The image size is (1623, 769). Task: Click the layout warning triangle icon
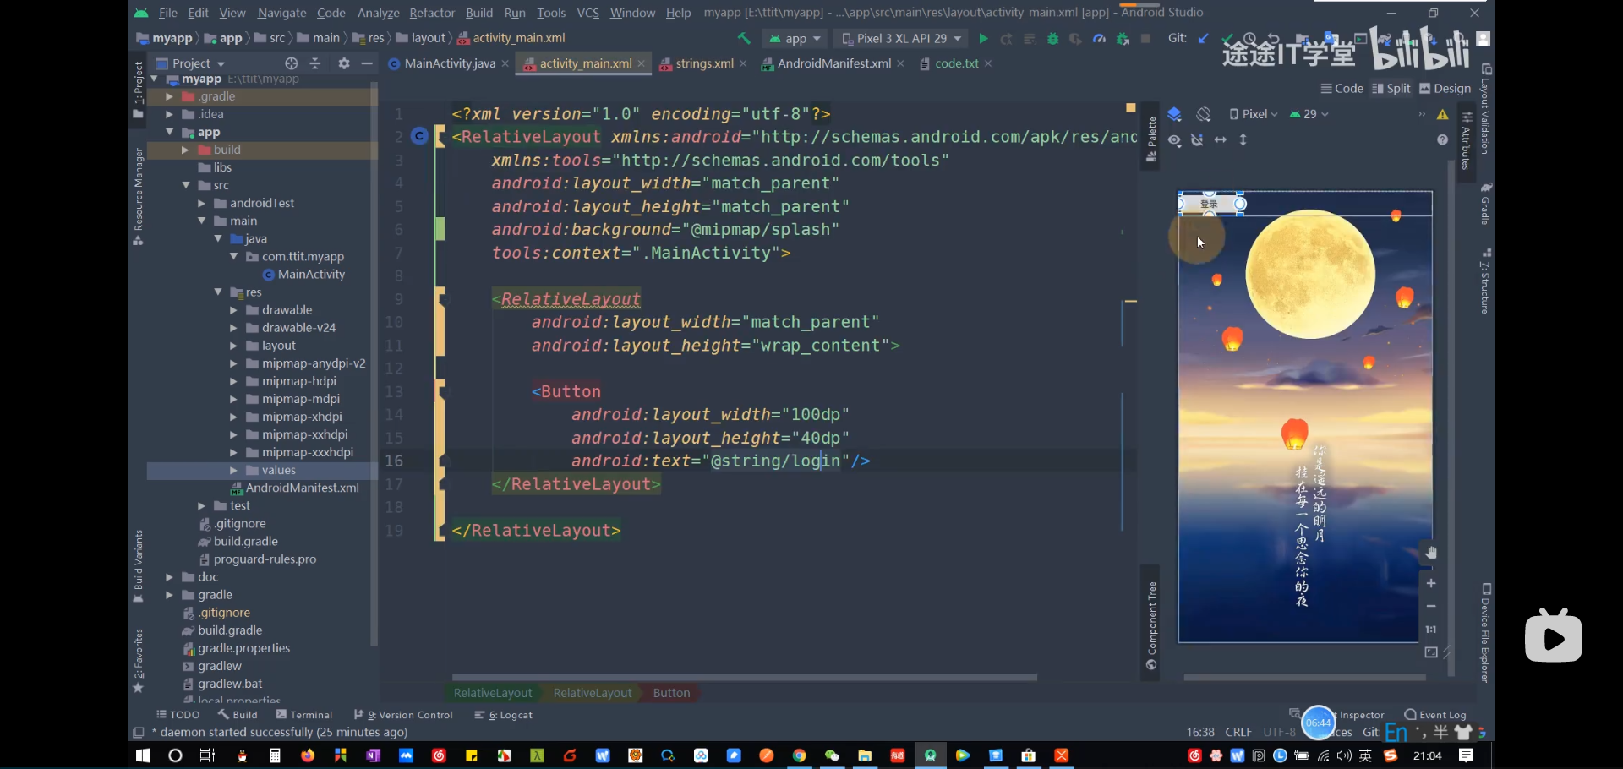click(x=1443, y=114)
